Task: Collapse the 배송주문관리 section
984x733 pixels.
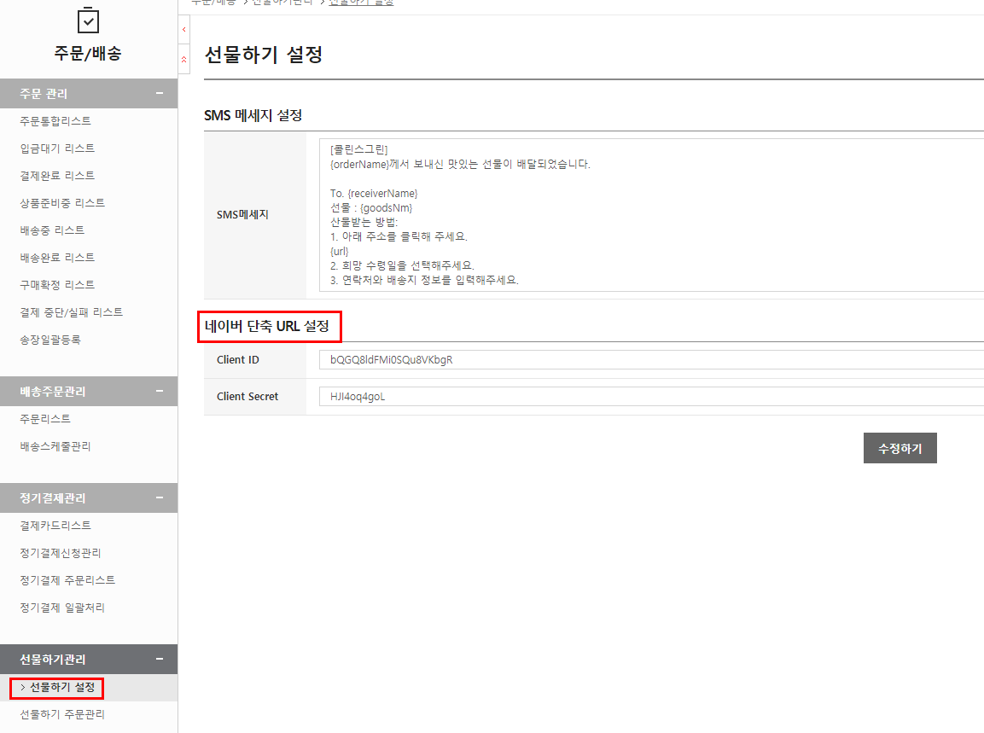Action: coord(159,392)
